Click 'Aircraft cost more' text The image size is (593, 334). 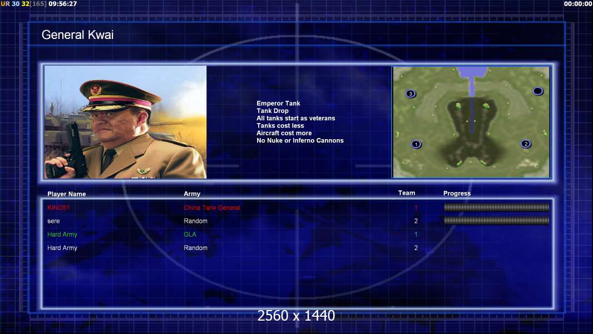click(x=284, y=133)
